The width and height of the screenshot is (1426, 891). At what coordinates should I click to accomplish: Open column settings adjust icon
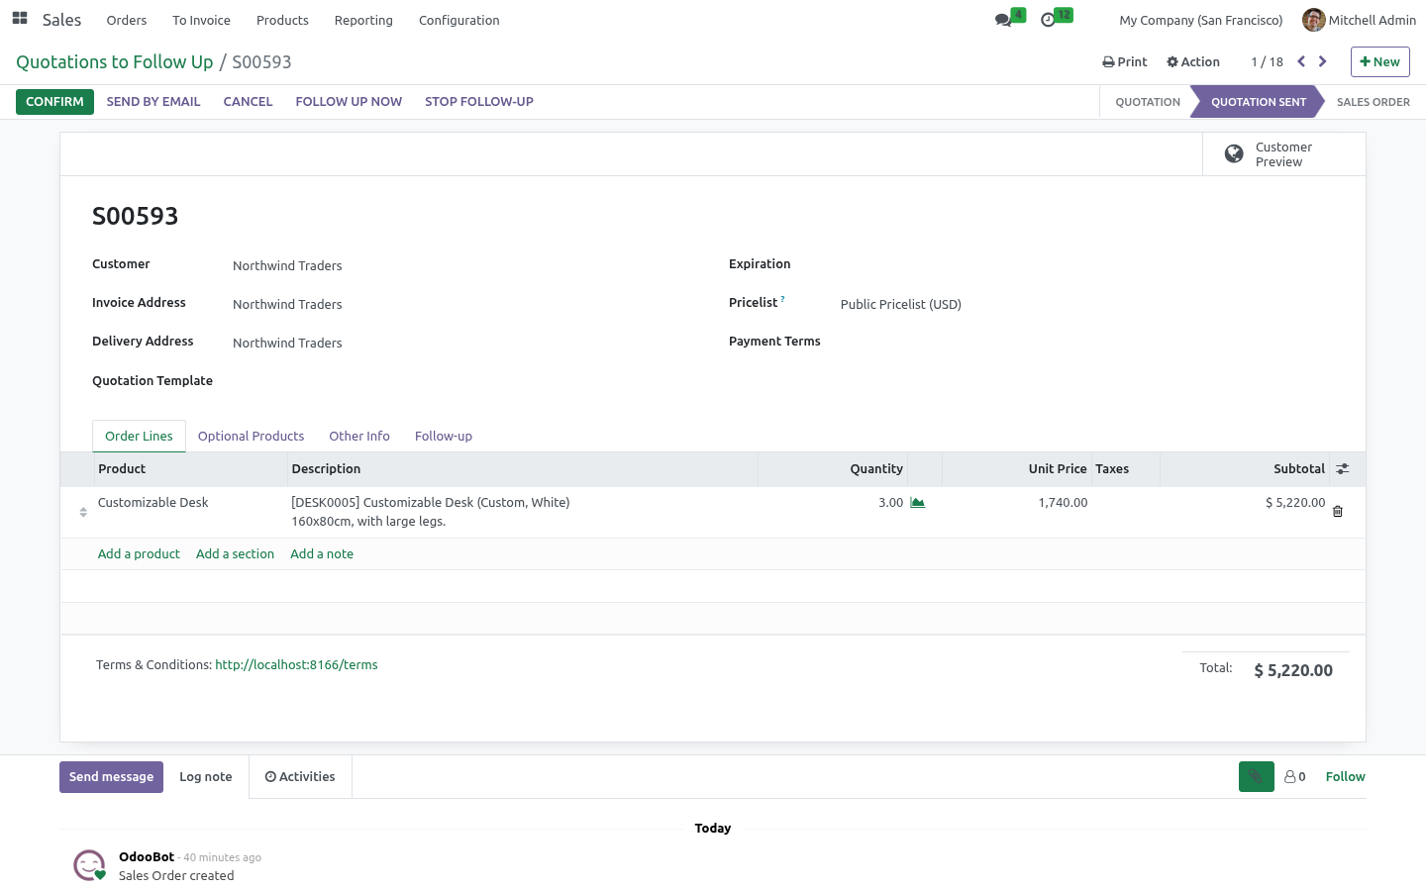click(x=1343, y=469)
